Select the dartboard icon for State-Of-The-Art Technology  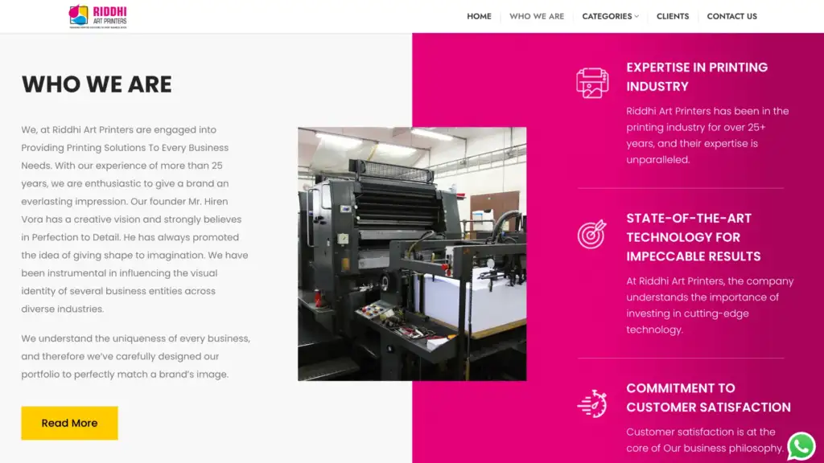[592, 235]
